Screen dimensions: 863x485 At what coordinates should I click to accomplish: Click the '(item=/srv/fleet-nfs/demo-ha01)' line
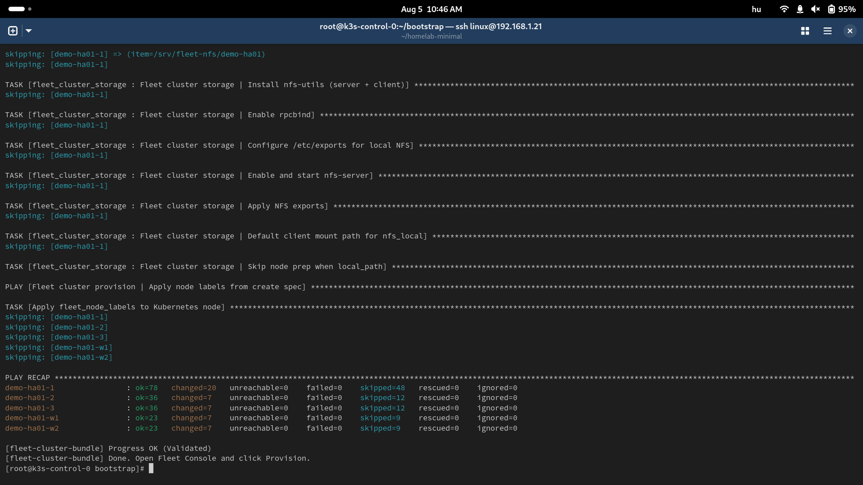click(x=135, y=54)
